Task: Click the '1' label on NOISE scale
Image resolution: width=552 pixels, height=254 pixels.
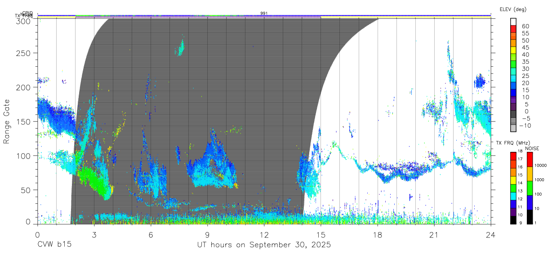Action: click(x=535, y=223)
